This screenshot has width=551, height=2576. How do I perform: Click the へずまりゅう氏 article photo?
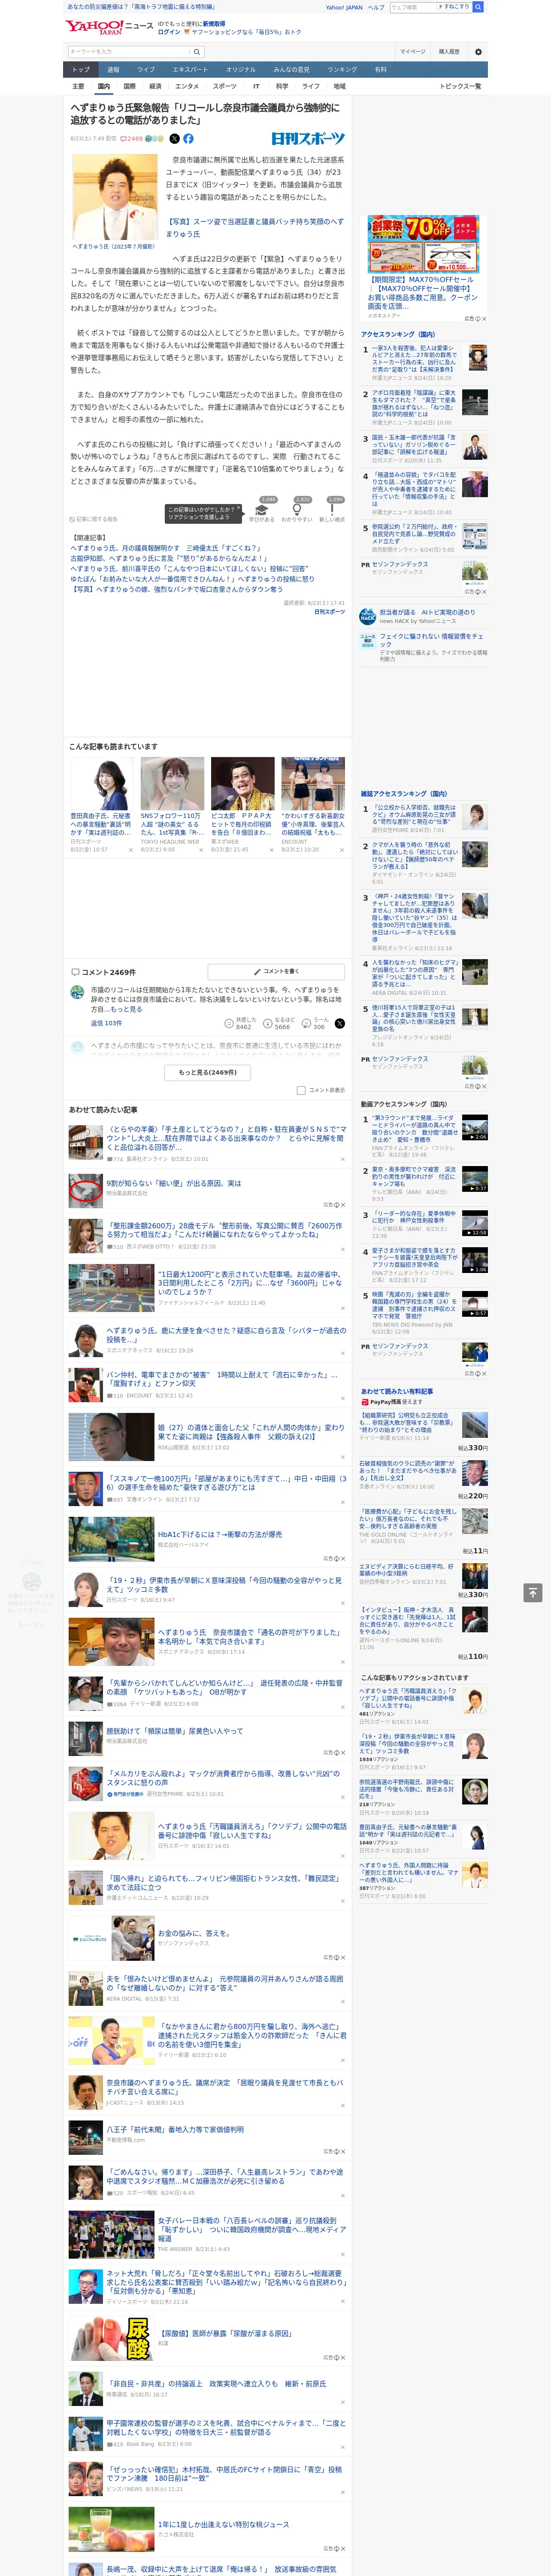click(x=114, y=197)
